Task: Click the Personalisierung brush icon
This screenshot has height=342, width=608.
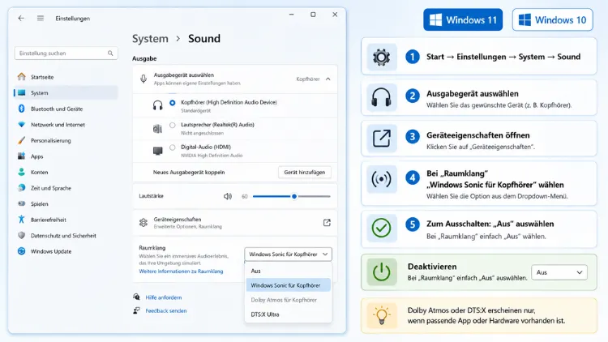Action: pos(22,140)
